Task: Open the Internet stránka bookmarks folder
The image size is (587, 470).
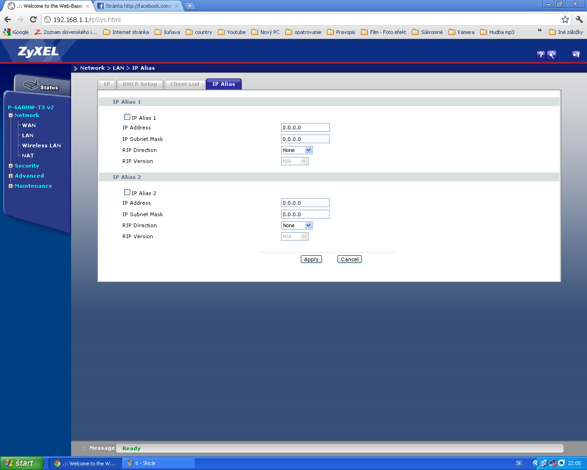Action: [126, 32]
